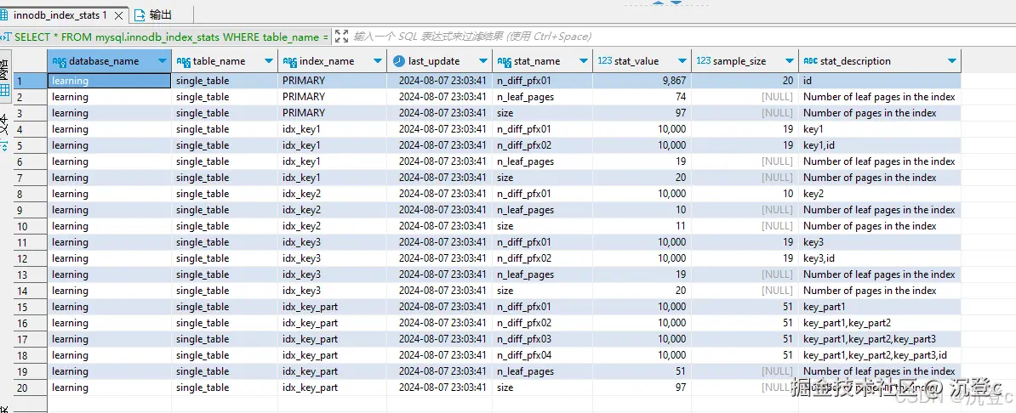The height and width of the screenshot is (413, 1016).
Task: Click the clock icon of last_update column
Action: coord(398,61)
